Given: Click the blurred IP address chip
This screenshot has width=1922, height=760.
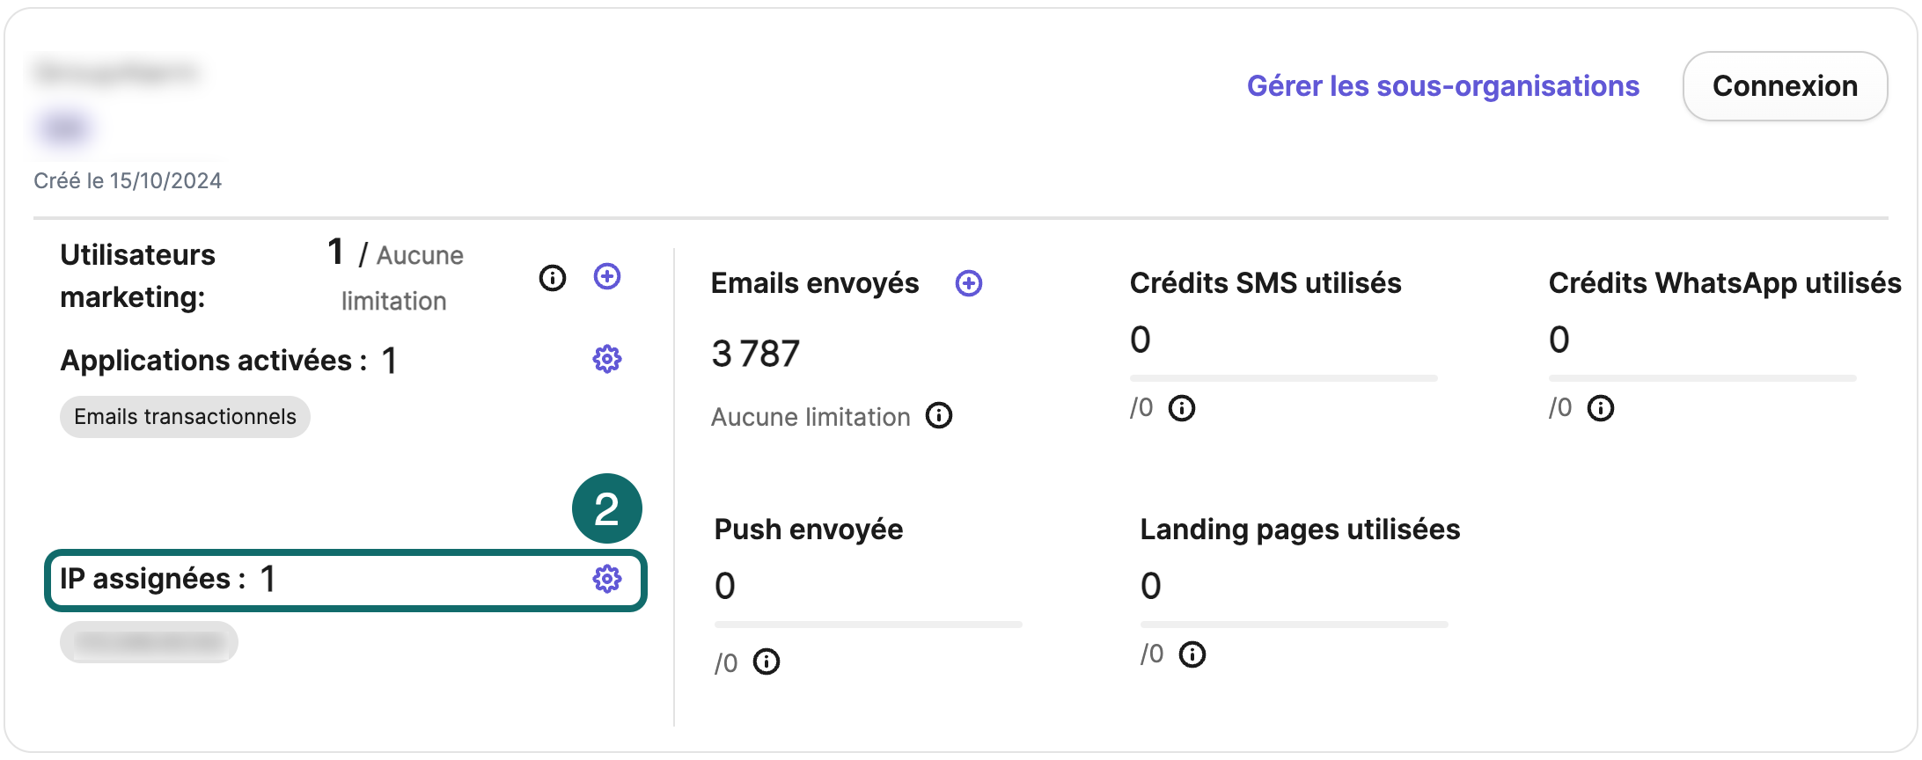Looking at the screenshot, I should tap(149, 642).
